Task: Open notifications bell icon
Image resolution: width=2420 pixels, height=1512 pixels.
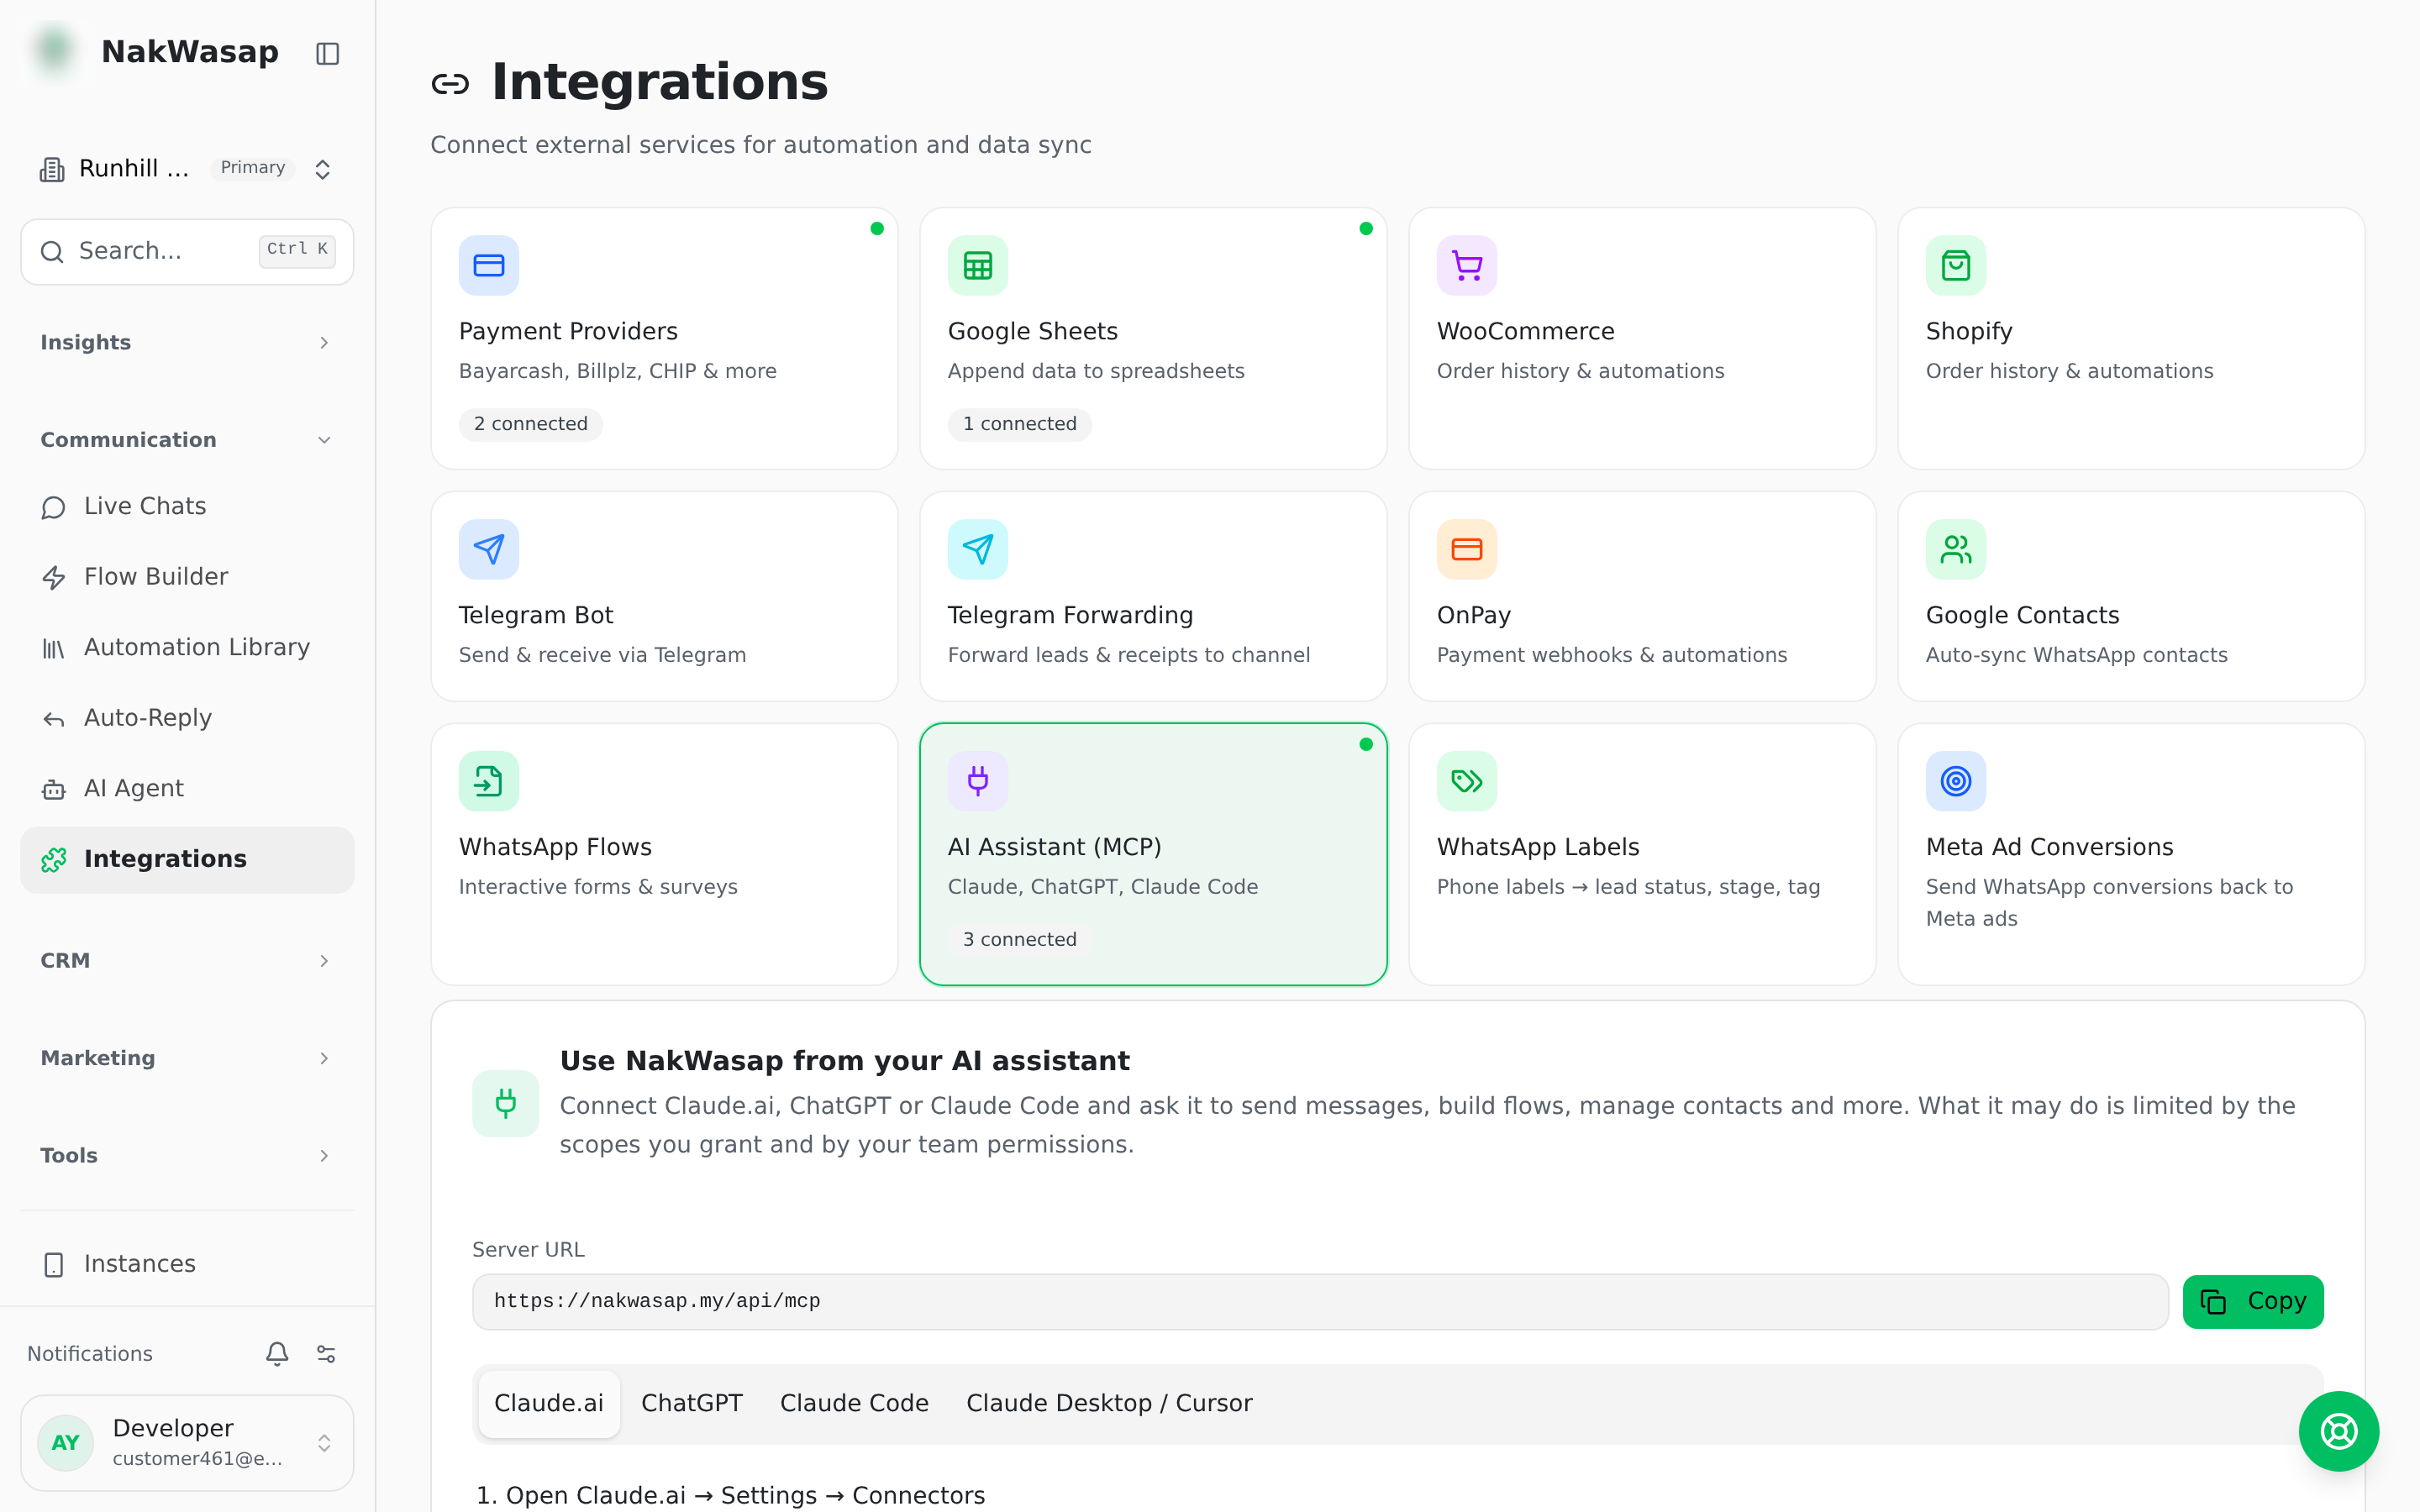Action: click(277, 1353)
